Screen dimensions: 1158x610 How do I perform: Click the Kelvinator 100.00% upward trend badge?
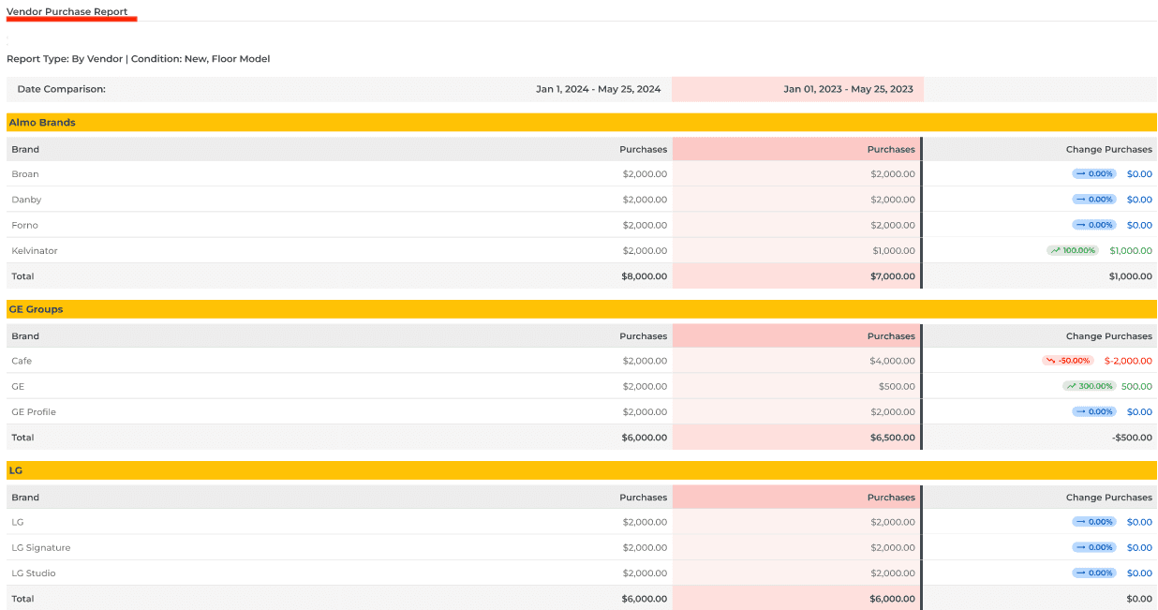coord(1073,250)
